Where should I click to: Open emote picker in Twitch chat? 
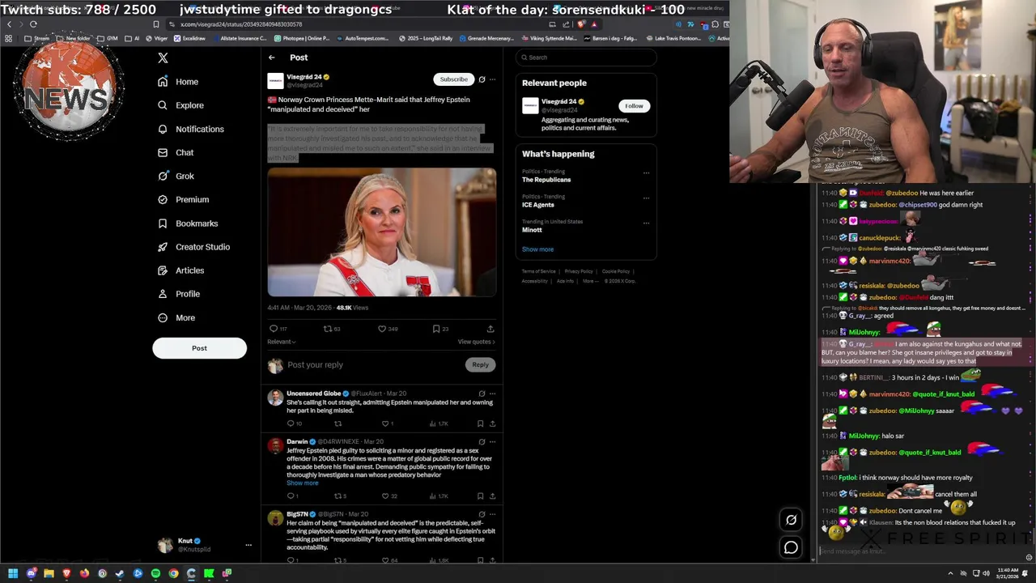[1029, 557]
